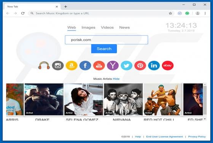Screen dimensions: 213x143
Task: Select the New Tab browser tab
Action: click(32, 6)
